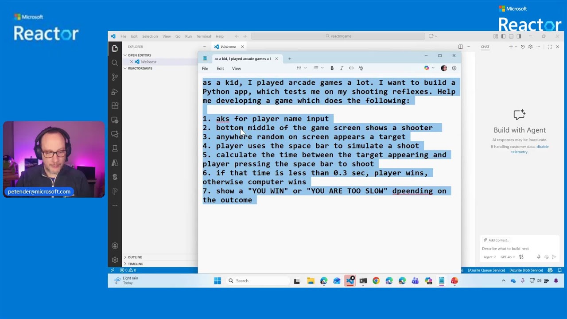Split the VS Code editor to the right
The image size is (567, 319).
tap(461, 47)
